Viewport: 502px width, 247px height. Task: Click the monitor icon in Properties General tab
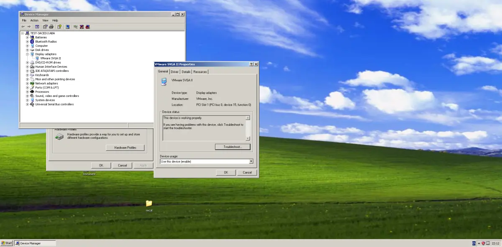[x=164, y=81]
